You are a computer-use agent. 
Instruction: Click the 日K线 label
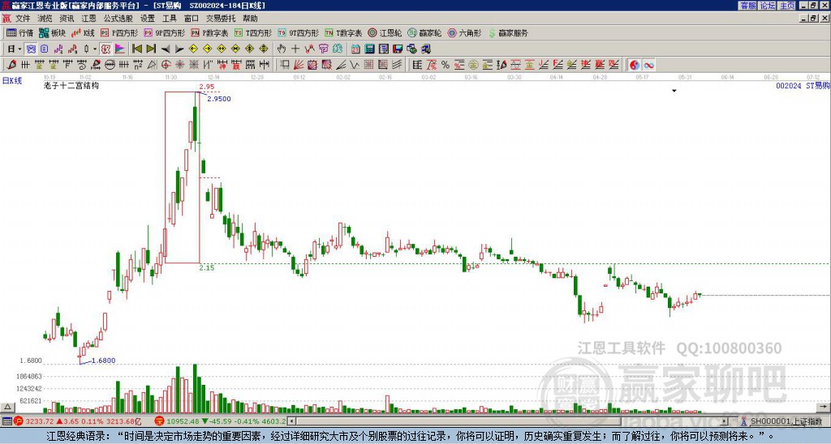pyautogui.click(x=12, y=81)
